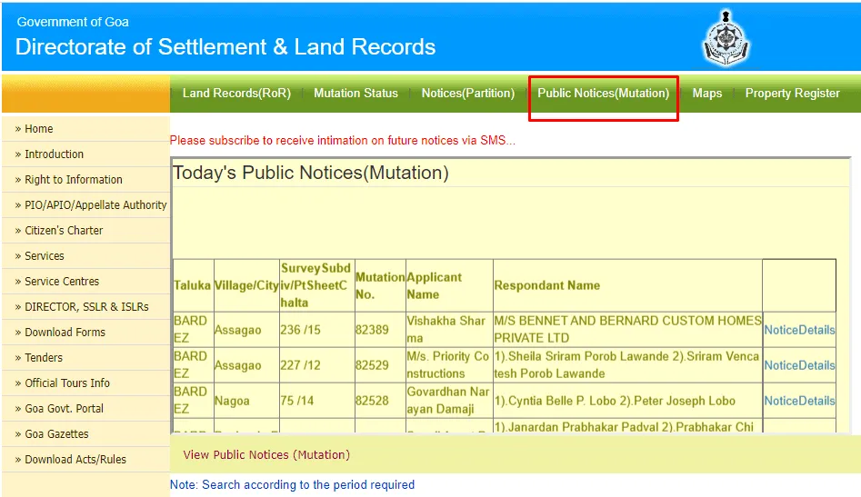Open the Tenders sidebar link

coord(44,358)
